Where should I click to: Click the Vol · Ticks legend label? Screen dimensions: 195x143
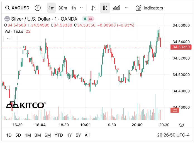click(14, 31)
